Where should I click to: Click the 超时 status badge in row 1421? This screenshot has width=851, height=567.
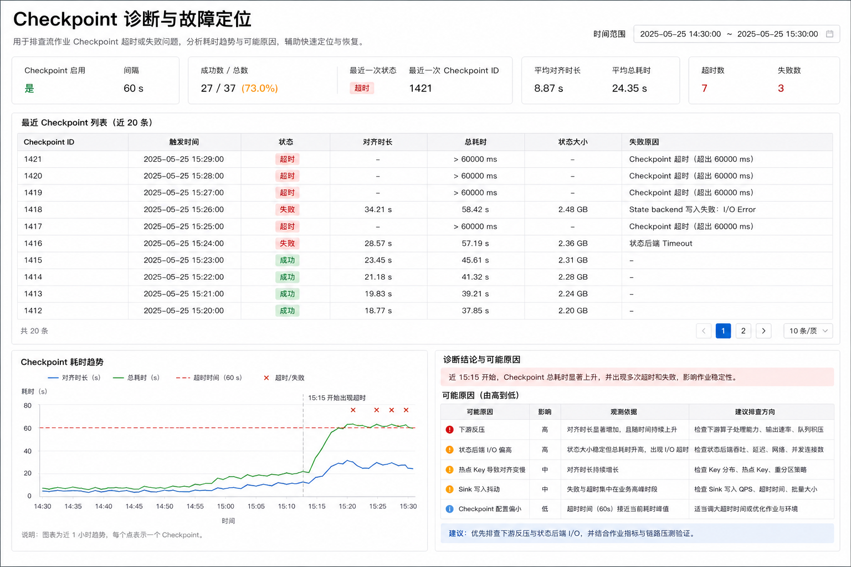coord(287,159)
